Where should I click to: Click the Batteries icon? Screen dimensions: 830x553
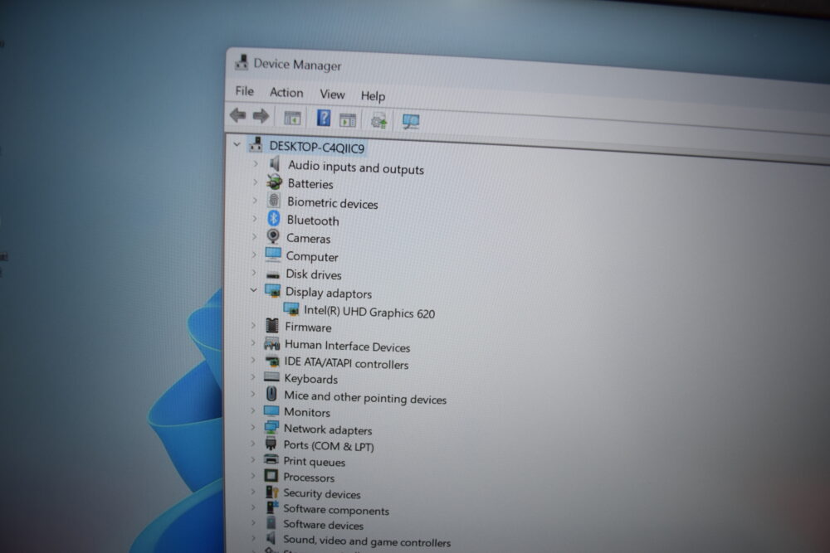click(274, 182)
